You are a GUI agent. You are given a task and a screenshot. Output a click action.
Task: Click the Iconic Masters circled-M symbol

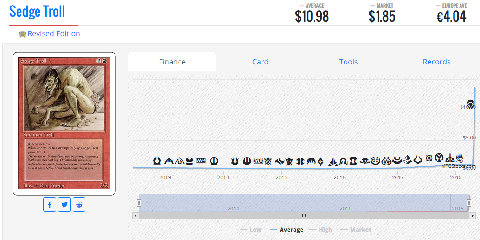[x=439, y=158]
